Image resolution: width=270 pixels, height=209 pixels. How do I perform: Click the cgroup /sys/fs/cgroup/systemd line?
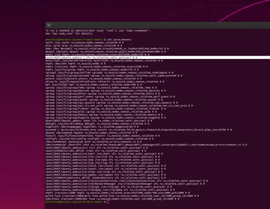pyautogui.click(x=114, y=76)
